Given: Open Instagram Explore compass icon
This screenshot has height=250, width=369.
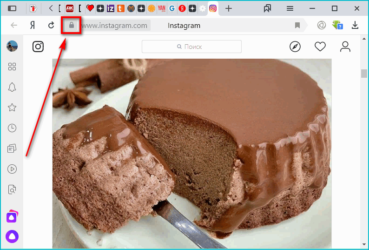Looking at the screenshot, I should 295,47.
